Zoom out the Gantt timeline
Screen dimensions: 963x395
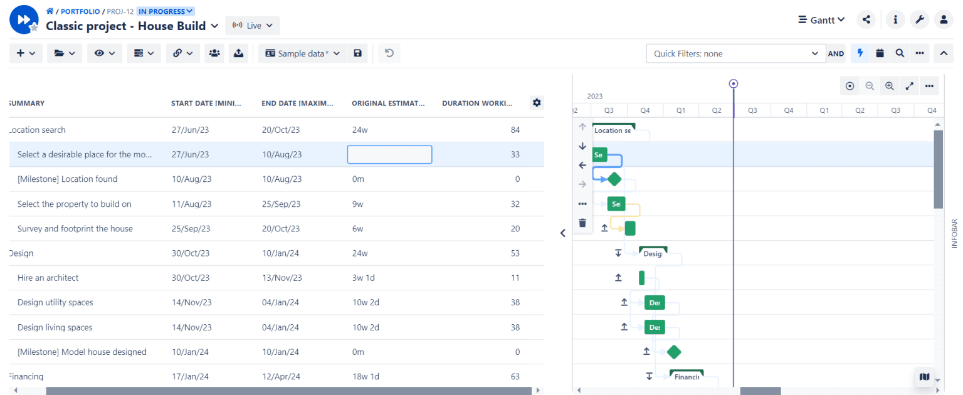[x=870, y=86]
